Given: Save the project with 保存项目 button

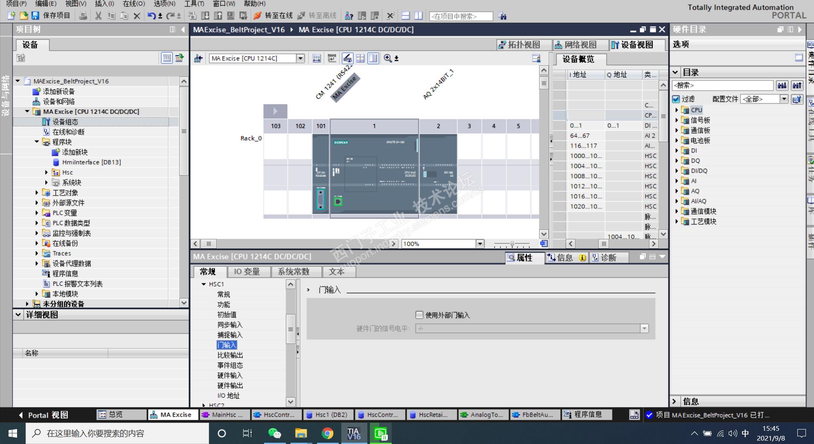Looking at the screenshot, I should pyautogui.click(x=51, y=16).
